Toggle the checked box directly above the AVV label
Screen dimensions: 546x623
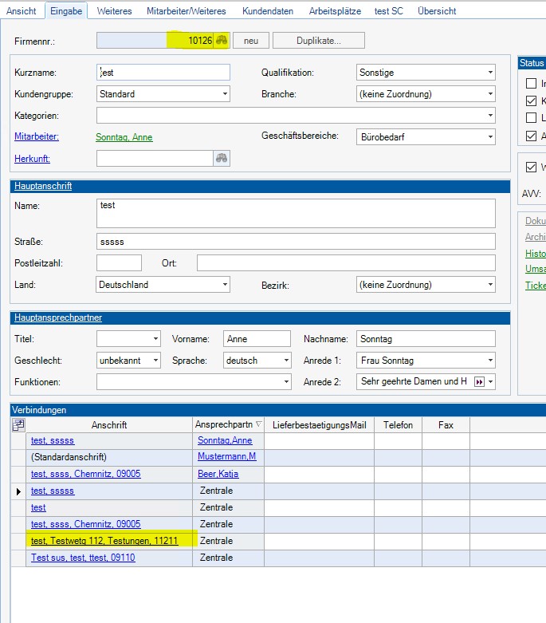532,168
